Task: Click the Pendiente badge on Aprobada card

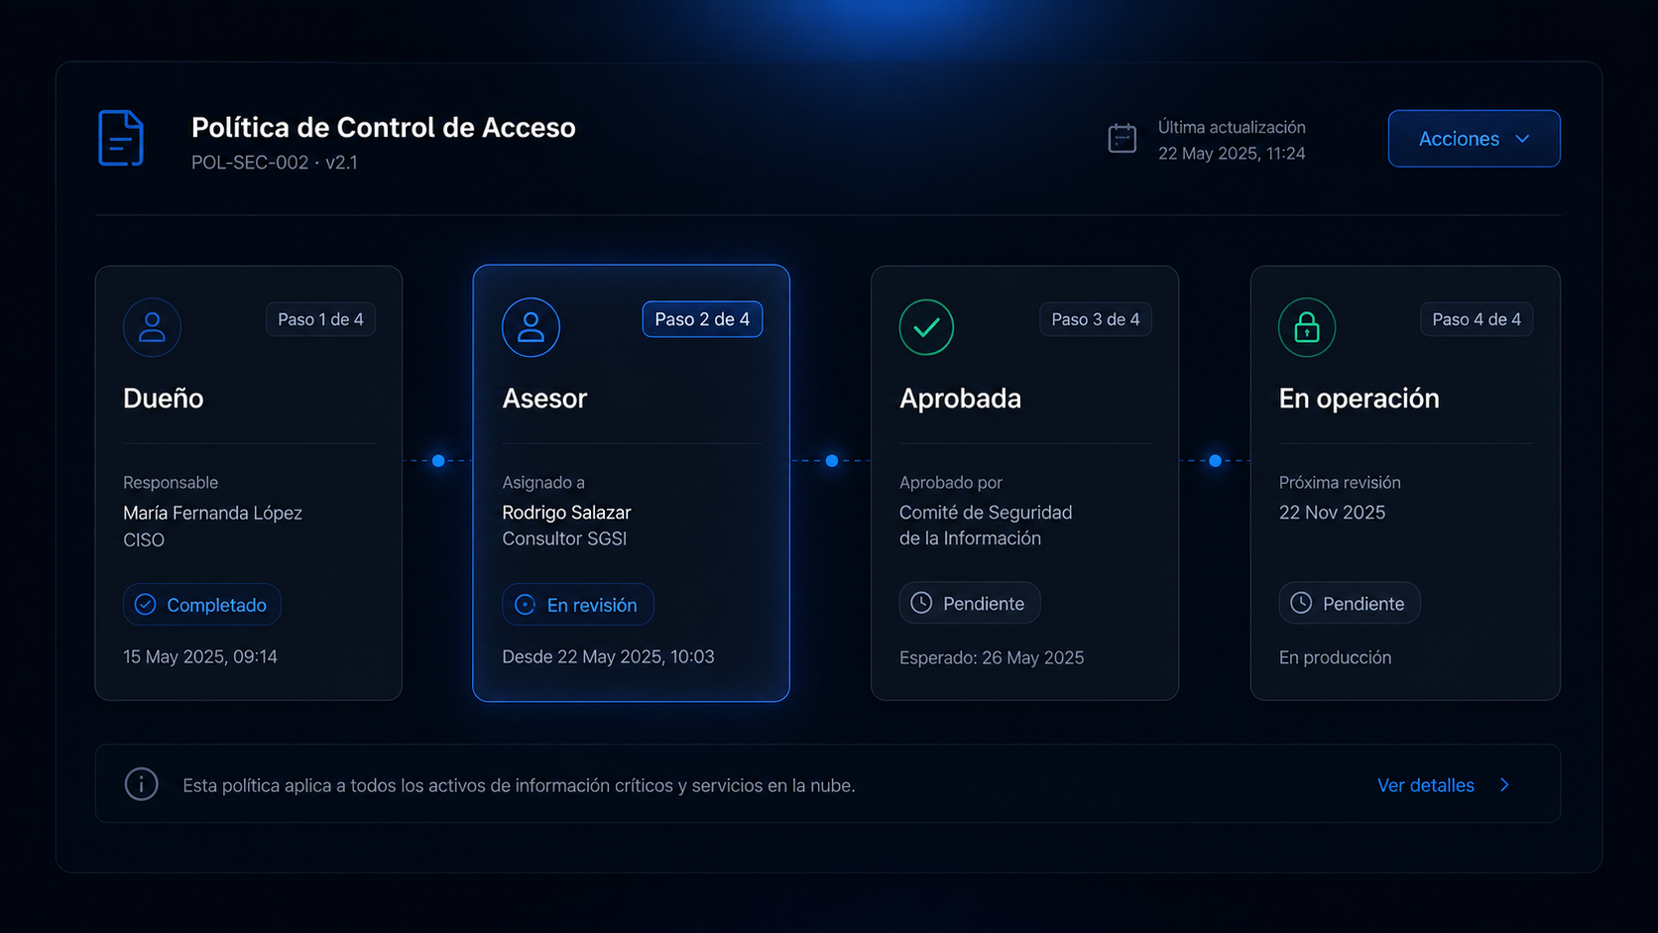Action: point(970,603)
